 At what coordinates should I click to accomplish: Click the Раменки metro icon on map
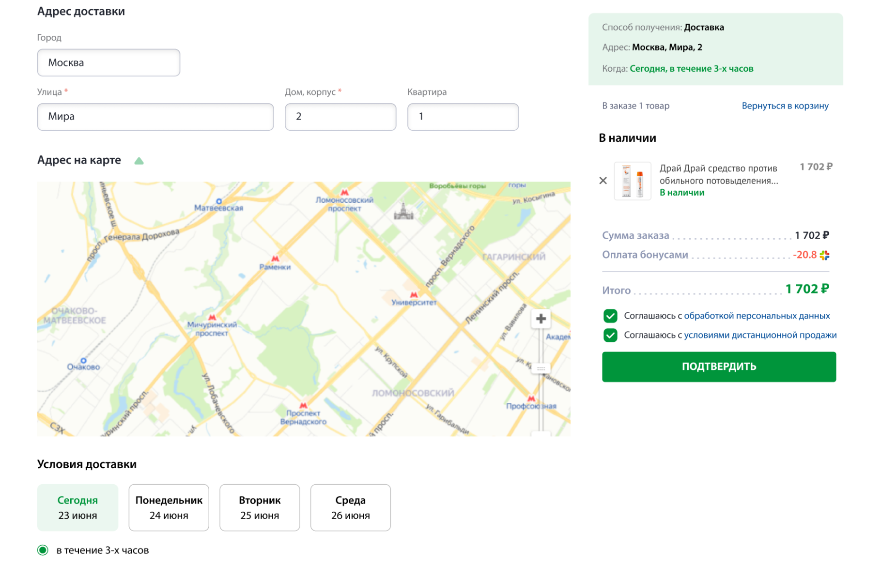[x=275, y=259]
